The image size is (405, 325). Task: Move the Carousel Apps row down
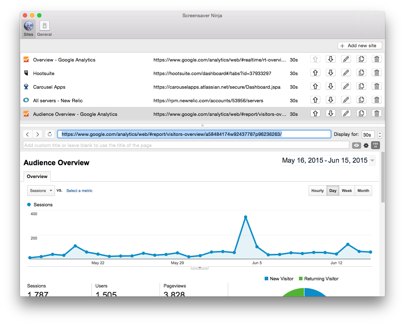pos(331,87)
